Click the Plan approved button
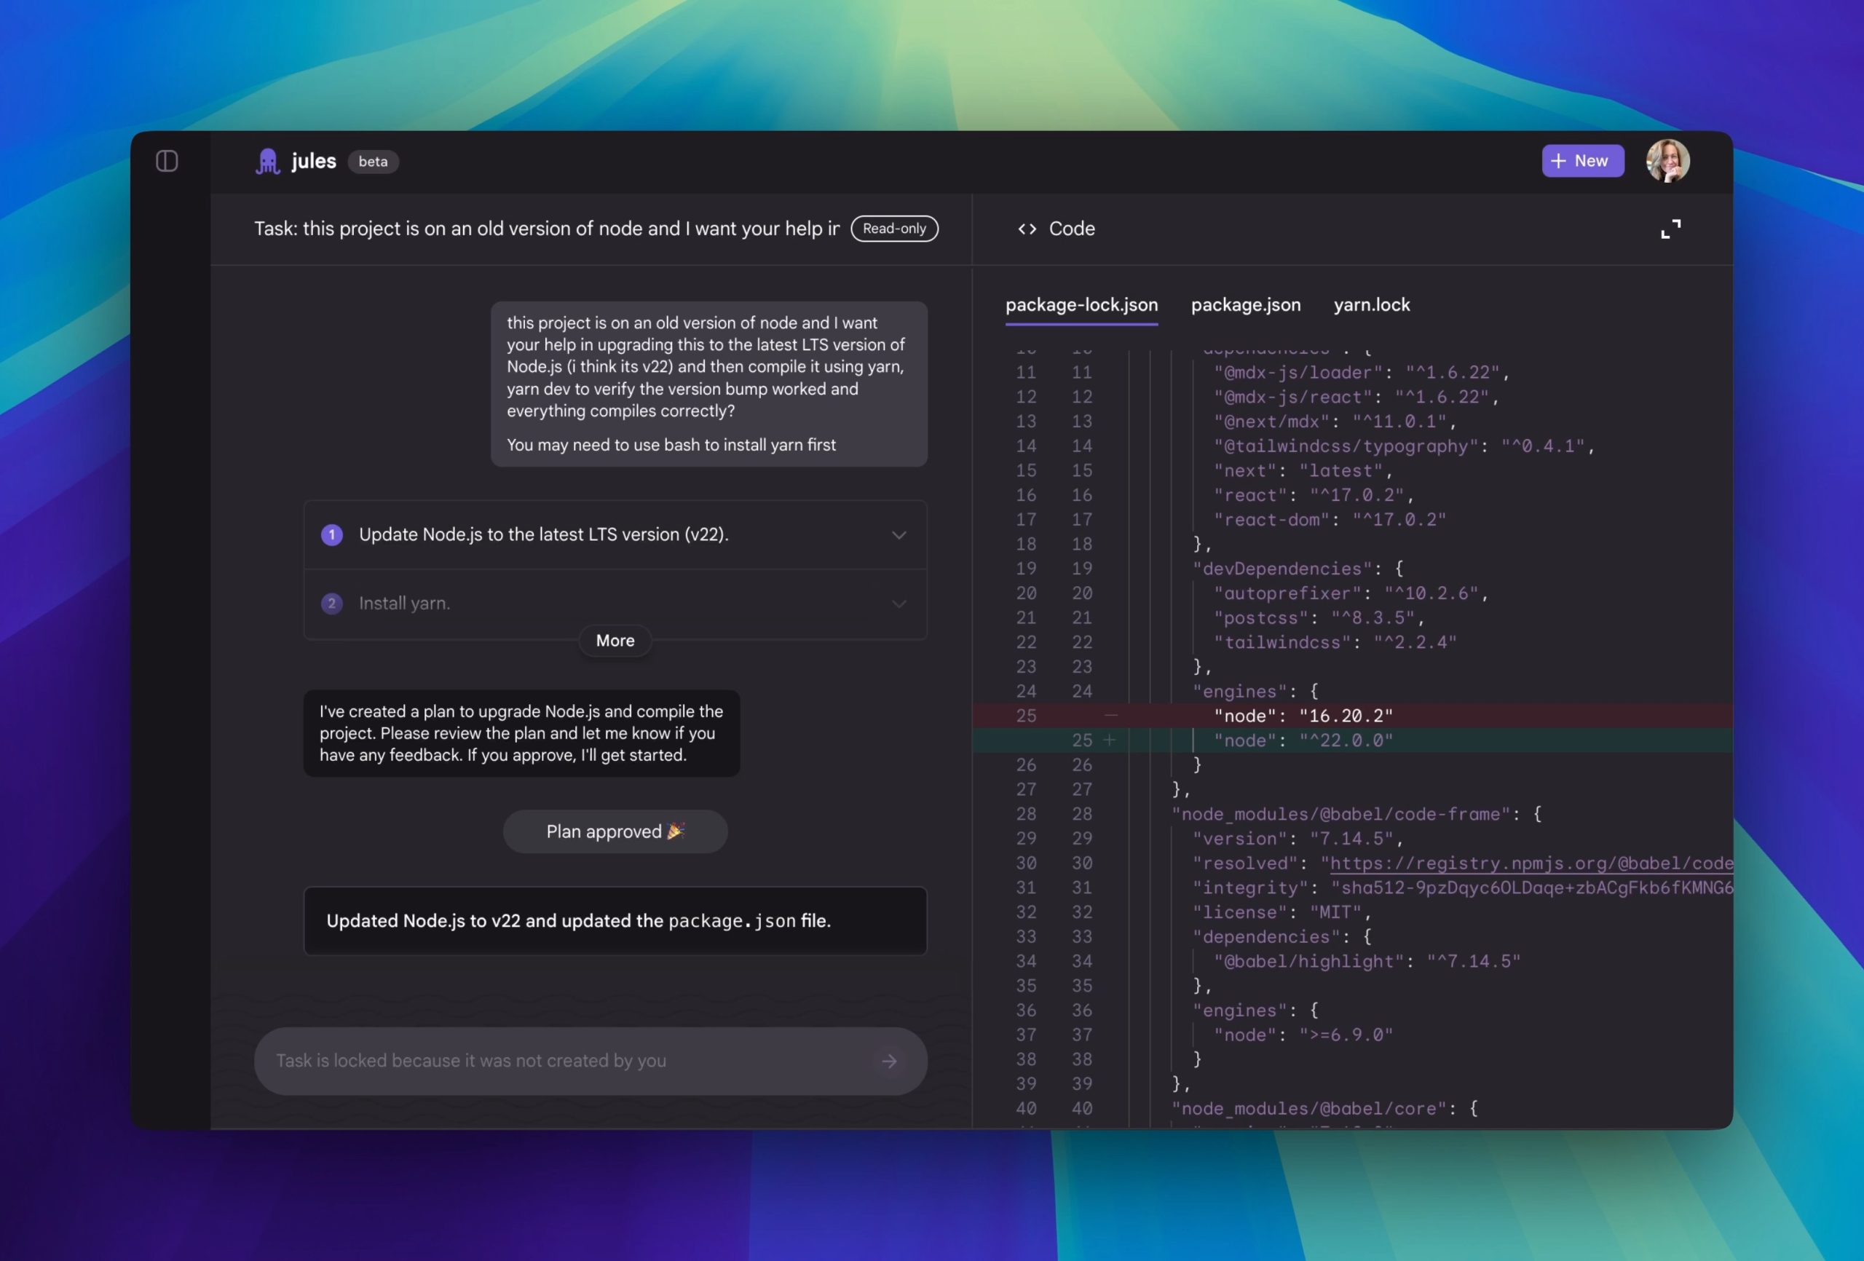 tap(615, 832)
